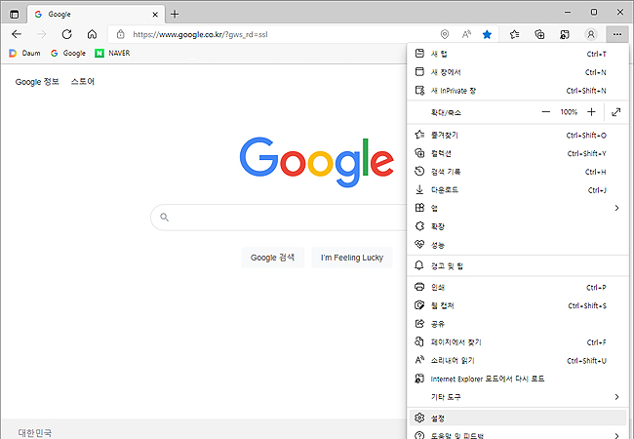
Task: Go back using the back arrow
Action: coord(17,34)
